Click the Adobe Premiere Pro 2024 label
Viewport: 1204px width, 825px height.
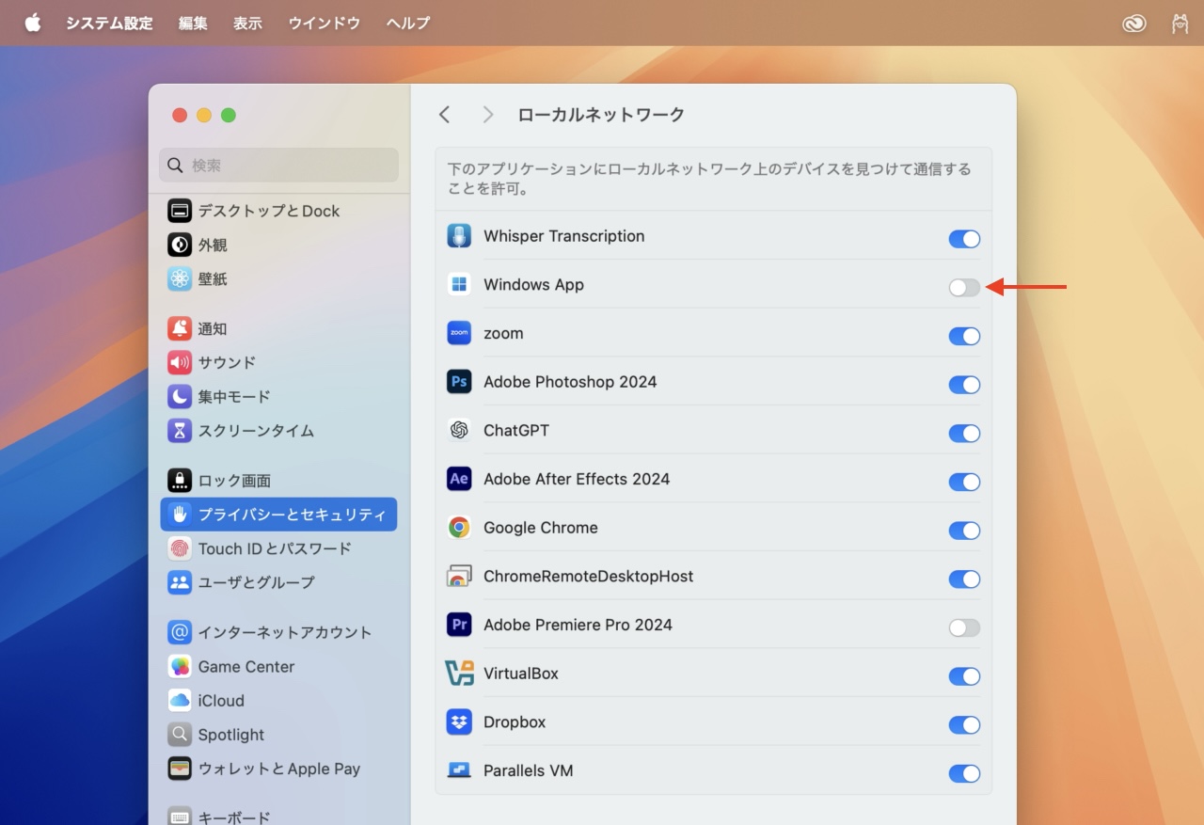pos(578,625)
